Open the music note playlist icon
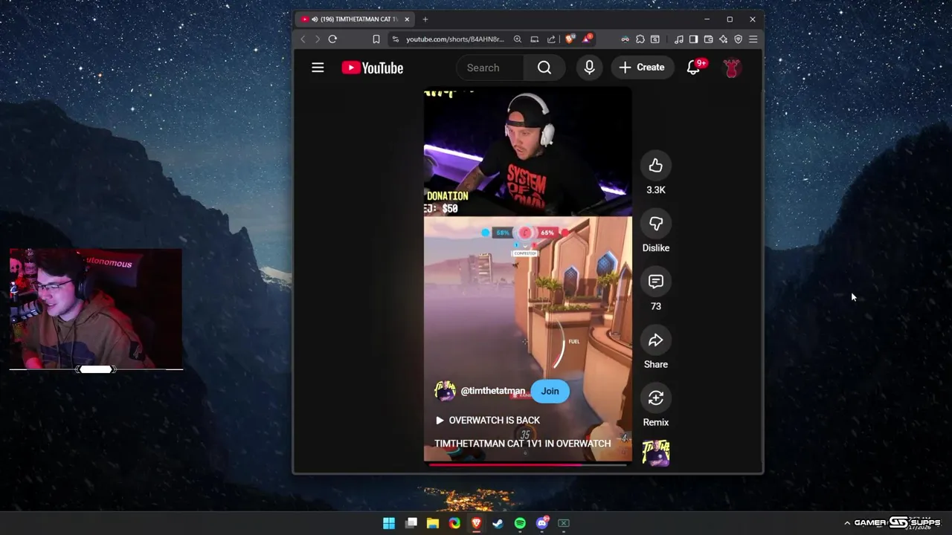952x535 pixels. (679, 39)
